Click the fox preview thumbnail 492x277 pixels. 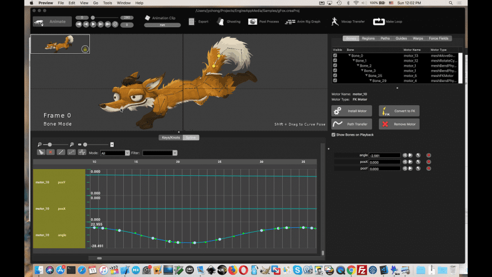(x=60, y=44)
